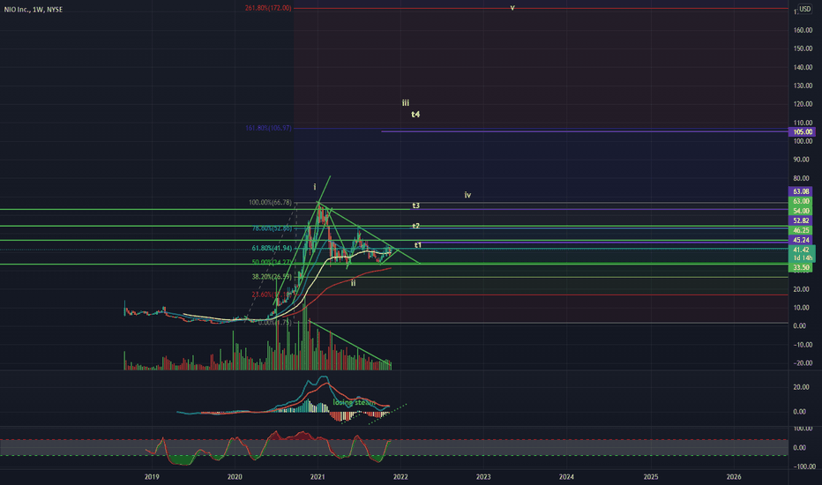Click the 2023 label on the time axis
This screenshot has width=822, height=485.
pyautogui.click(x=483, y=476)
